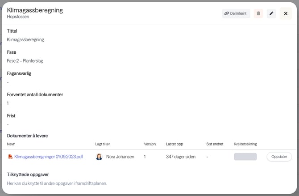Click the red PDF file icon
The height and width of the screenshot is (196, 299).
coord(10,157)
